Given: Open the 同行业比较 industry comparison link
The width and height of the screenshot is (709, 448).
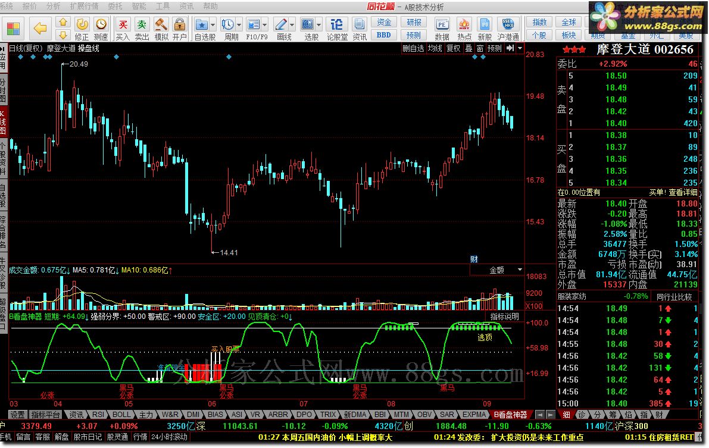Looking at the screenshot, I should pyautogui.click(x=674, y=296).
